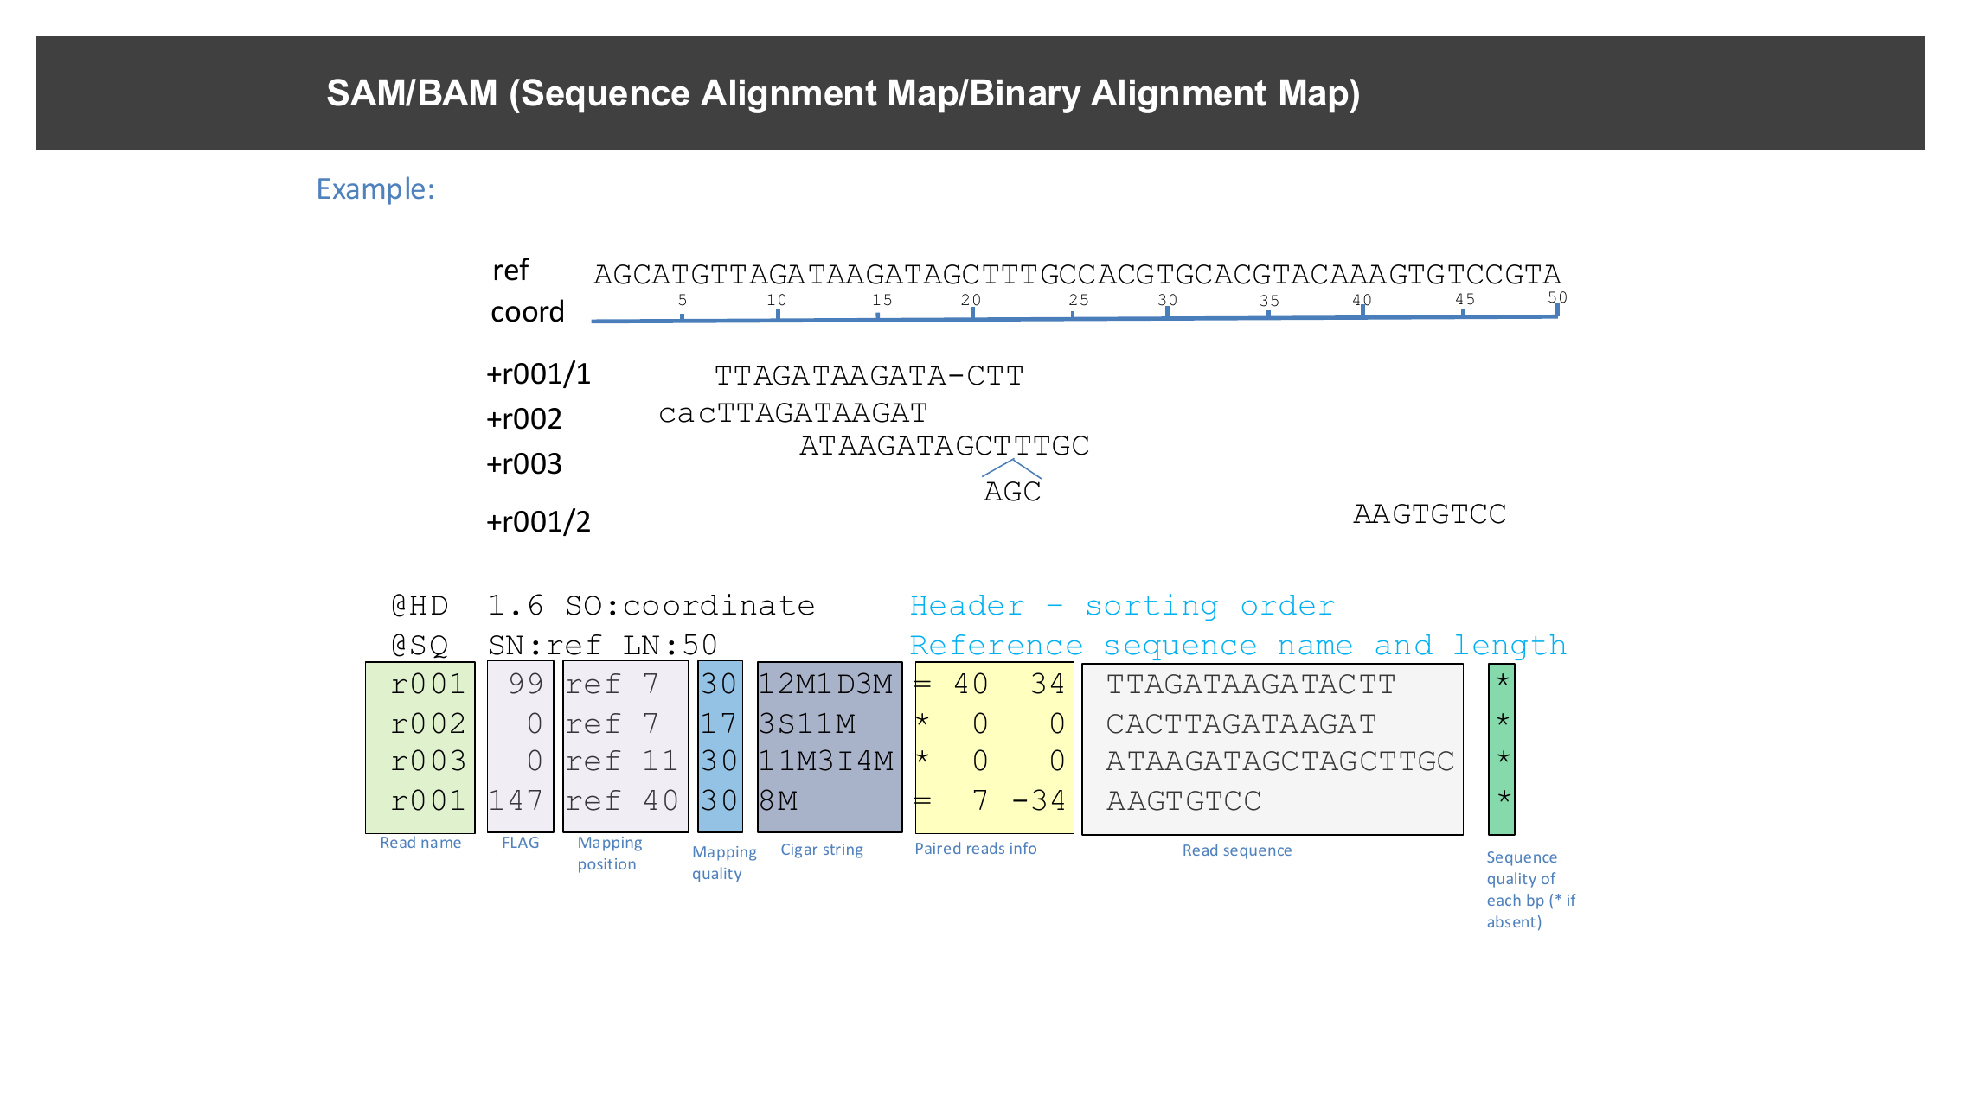Click the mapping position 'ref 11'

coord(622,761)
